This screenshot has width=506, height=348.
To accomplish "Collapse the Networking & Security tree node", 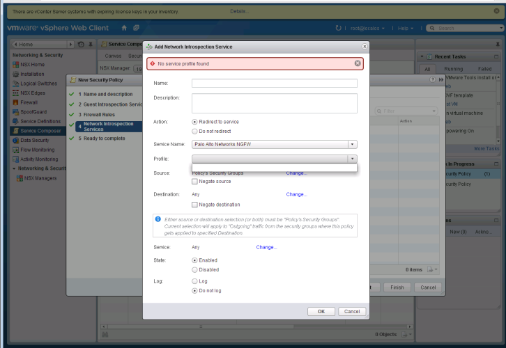I will point(14,168).
